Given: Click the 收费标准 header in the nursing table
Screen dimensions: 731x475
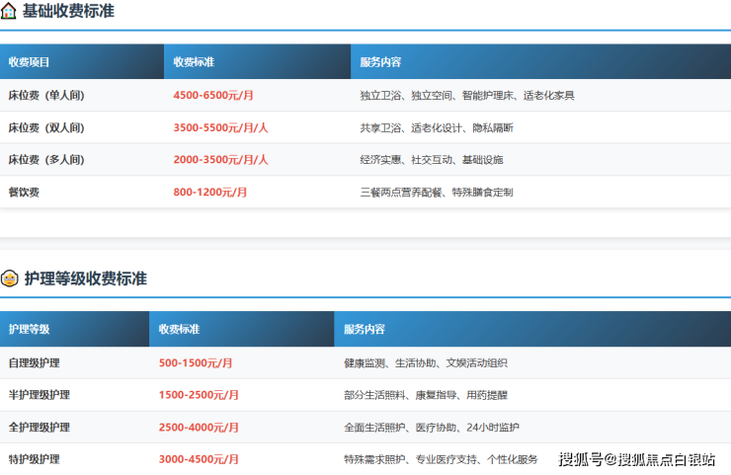Looking at the screenshot, I should 179,329.
